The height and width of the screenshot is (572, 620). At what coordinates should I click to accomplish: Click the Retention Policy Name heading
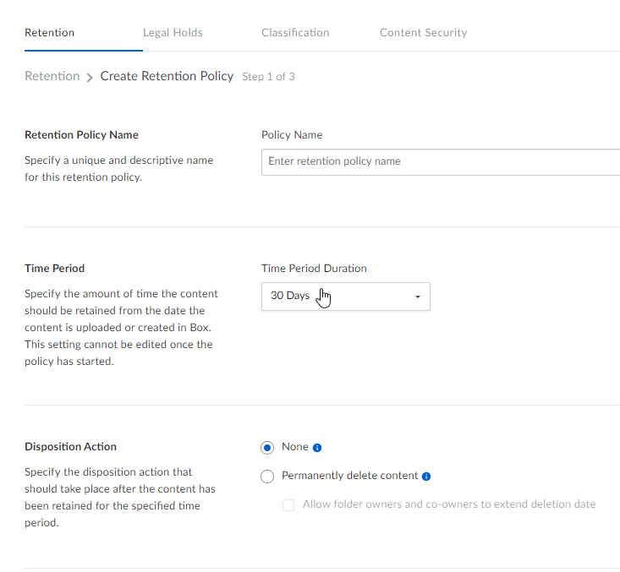tap(81, 135)
